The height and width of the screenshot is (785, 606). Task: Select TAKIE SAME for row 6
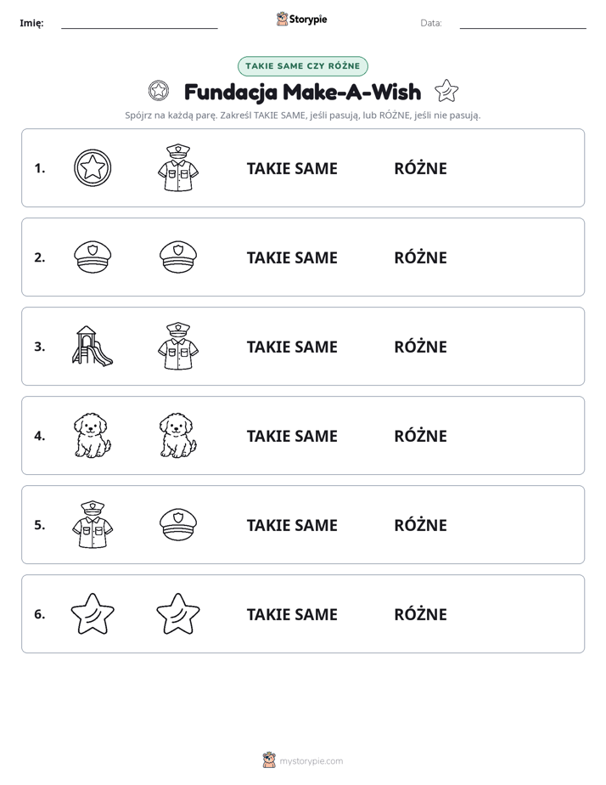(292, 614)
